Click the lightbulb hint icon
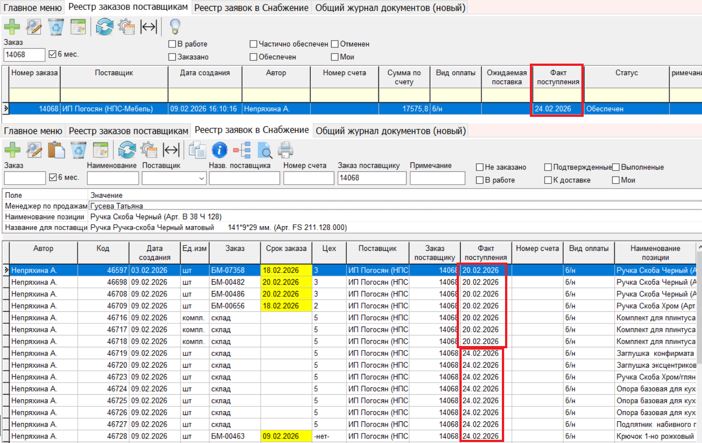Image resolution: width=702 pixels, height=443 pixels. pyautogui.click(x=175, y=27)
